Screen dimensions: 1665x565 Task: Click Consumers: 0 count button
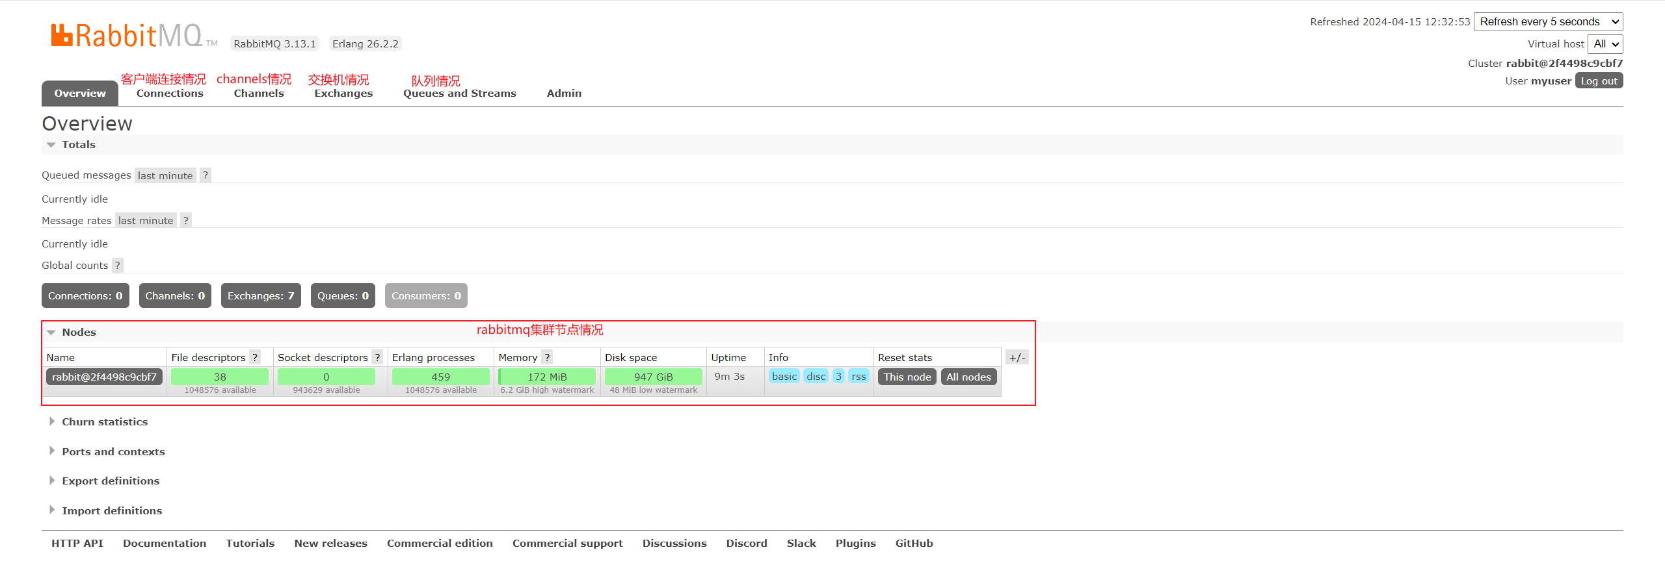click(x=426, y=296)
